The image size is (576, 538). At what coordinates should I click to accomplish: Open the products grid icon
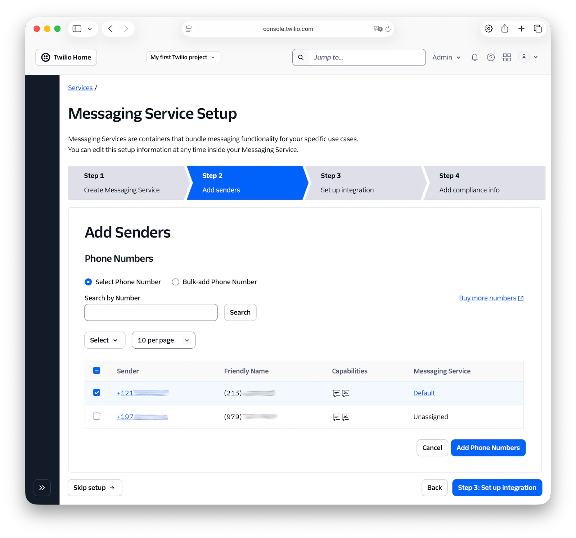point(507,58)
